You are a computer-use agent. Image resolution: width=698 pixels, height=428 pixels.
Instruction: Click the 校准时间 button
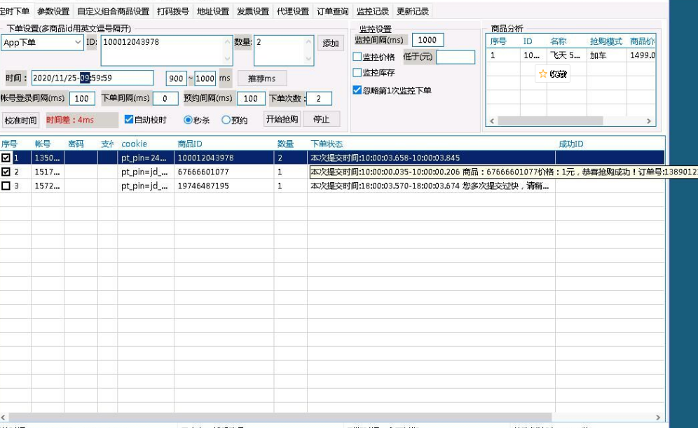(x=20, y=120)
